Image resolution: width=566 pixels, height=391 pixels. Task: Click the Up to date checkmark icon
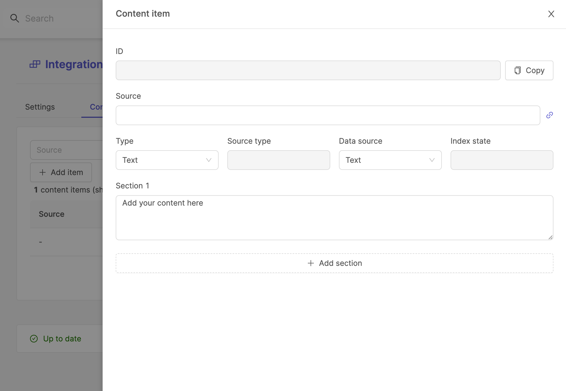point(34,339)
